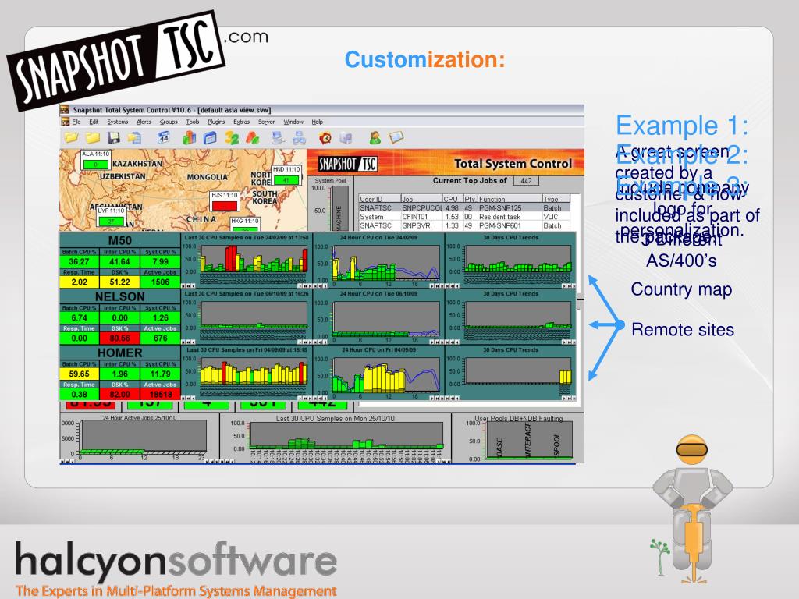799x599 pixels.
Task: Click HOMER Batch CPU value 59.65
Action: coord(80,374)
